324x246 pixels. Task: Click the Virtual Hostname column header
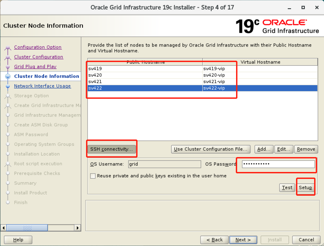click(260, 62)
